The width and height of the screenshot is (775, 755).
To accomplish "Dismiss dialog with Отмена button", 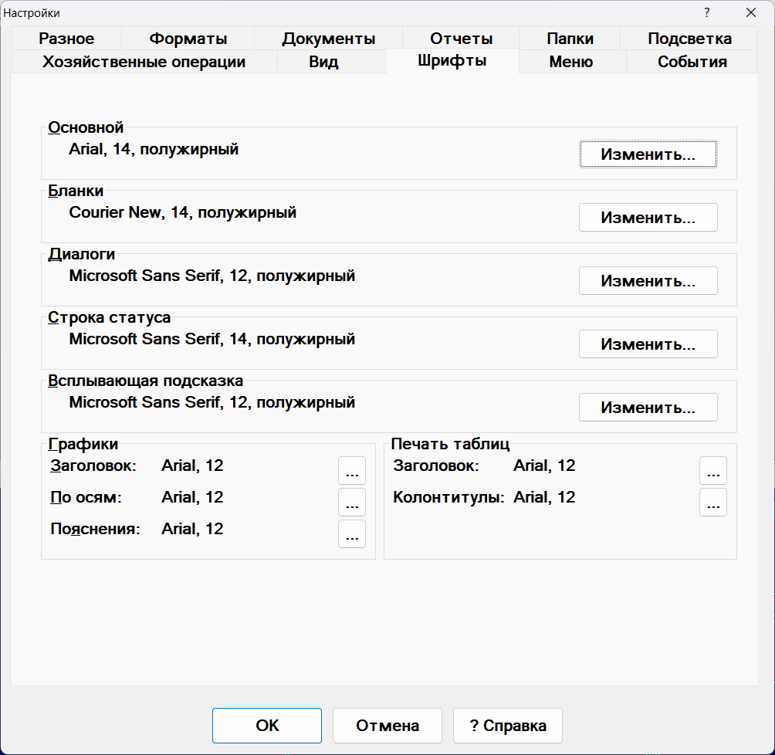I will pos(387,726).
